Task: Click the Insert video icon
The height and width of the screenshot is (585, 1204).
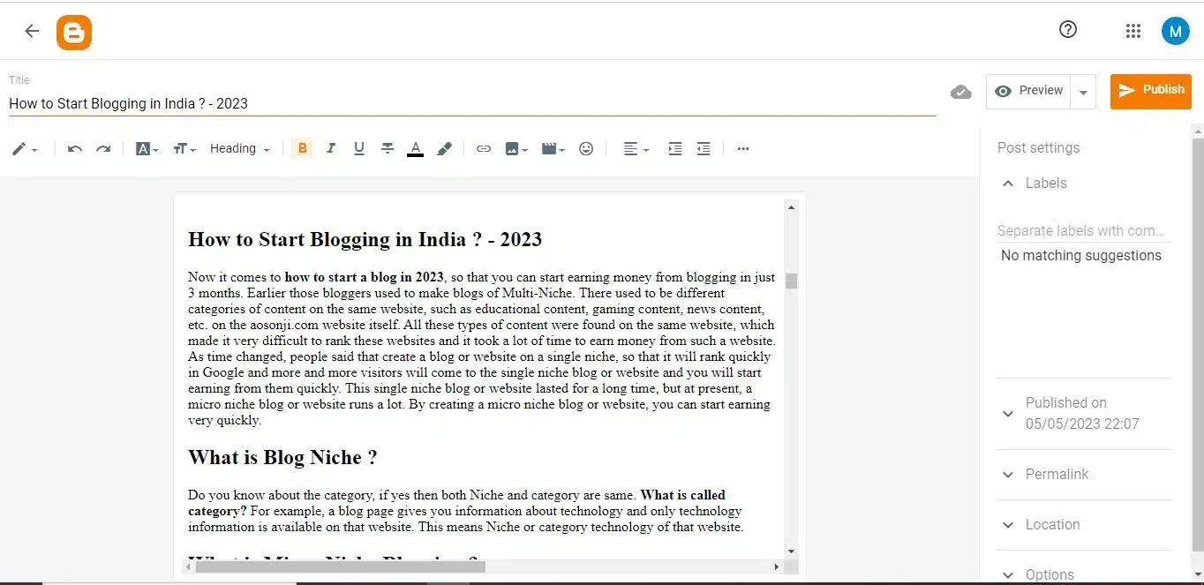Action: [x=550, y=148]
